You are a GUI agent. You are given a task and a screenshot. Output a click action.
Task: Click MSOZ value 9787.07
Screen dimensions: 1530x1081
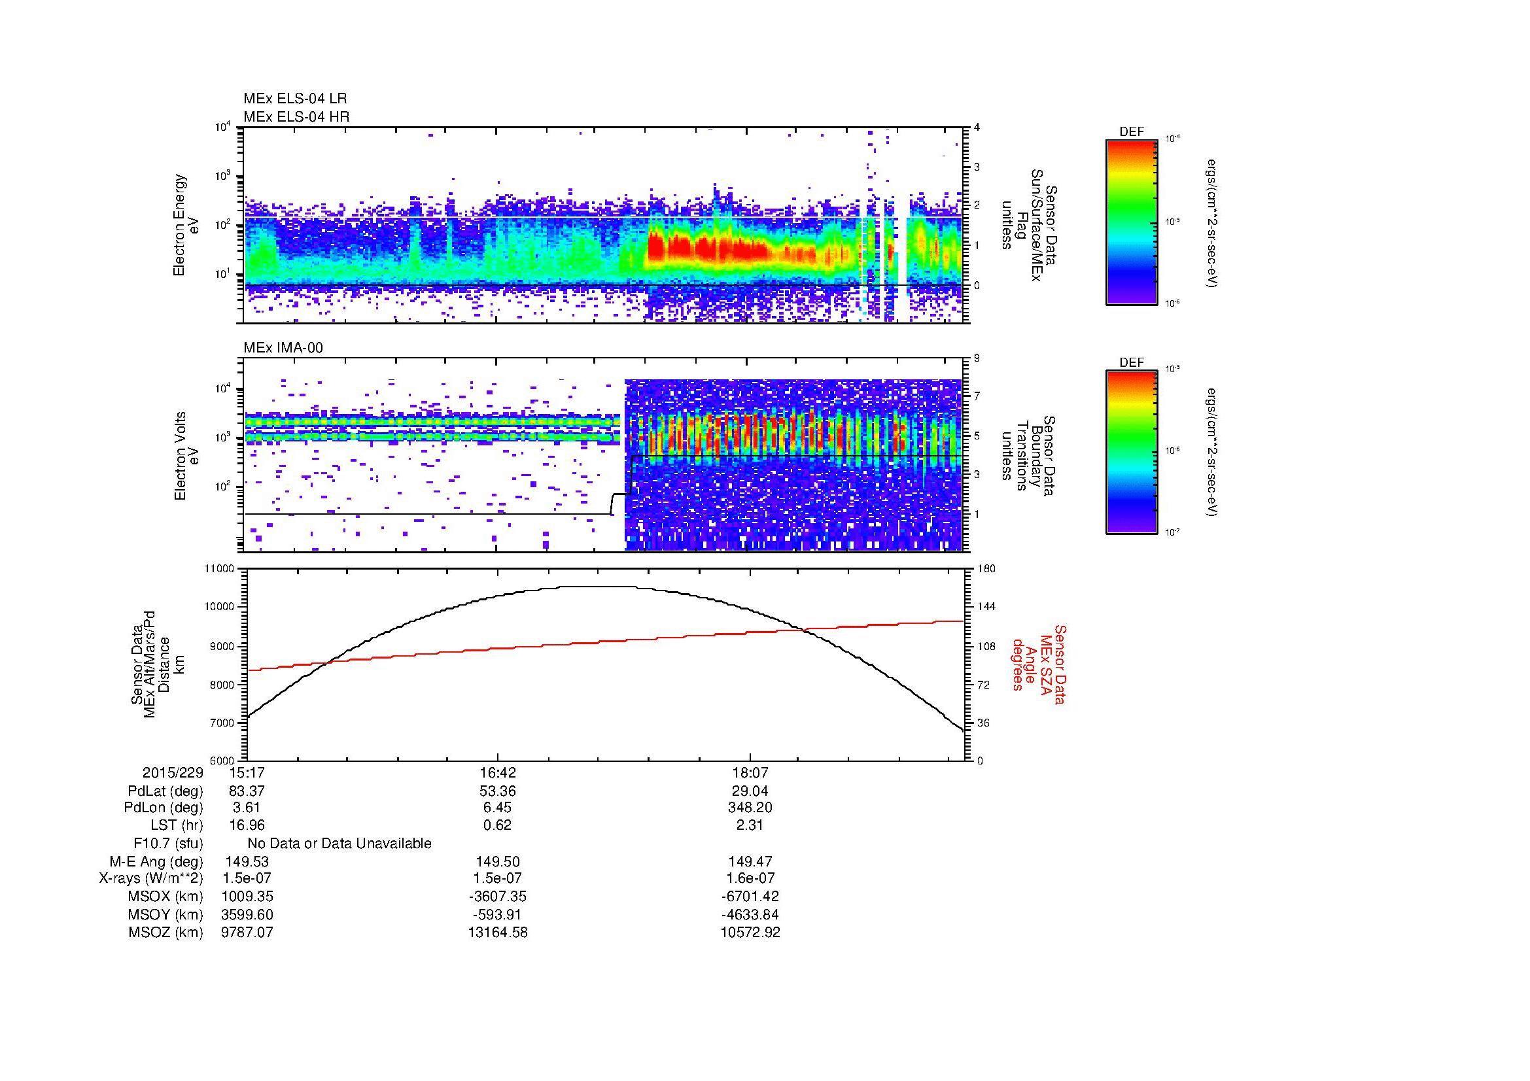pyautogui.click(x=247, y=932)
